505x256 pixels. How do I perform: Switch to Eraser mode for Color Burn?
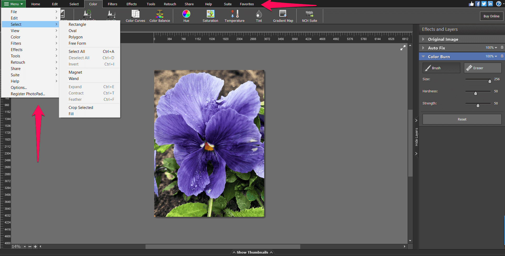pos(482,68)
